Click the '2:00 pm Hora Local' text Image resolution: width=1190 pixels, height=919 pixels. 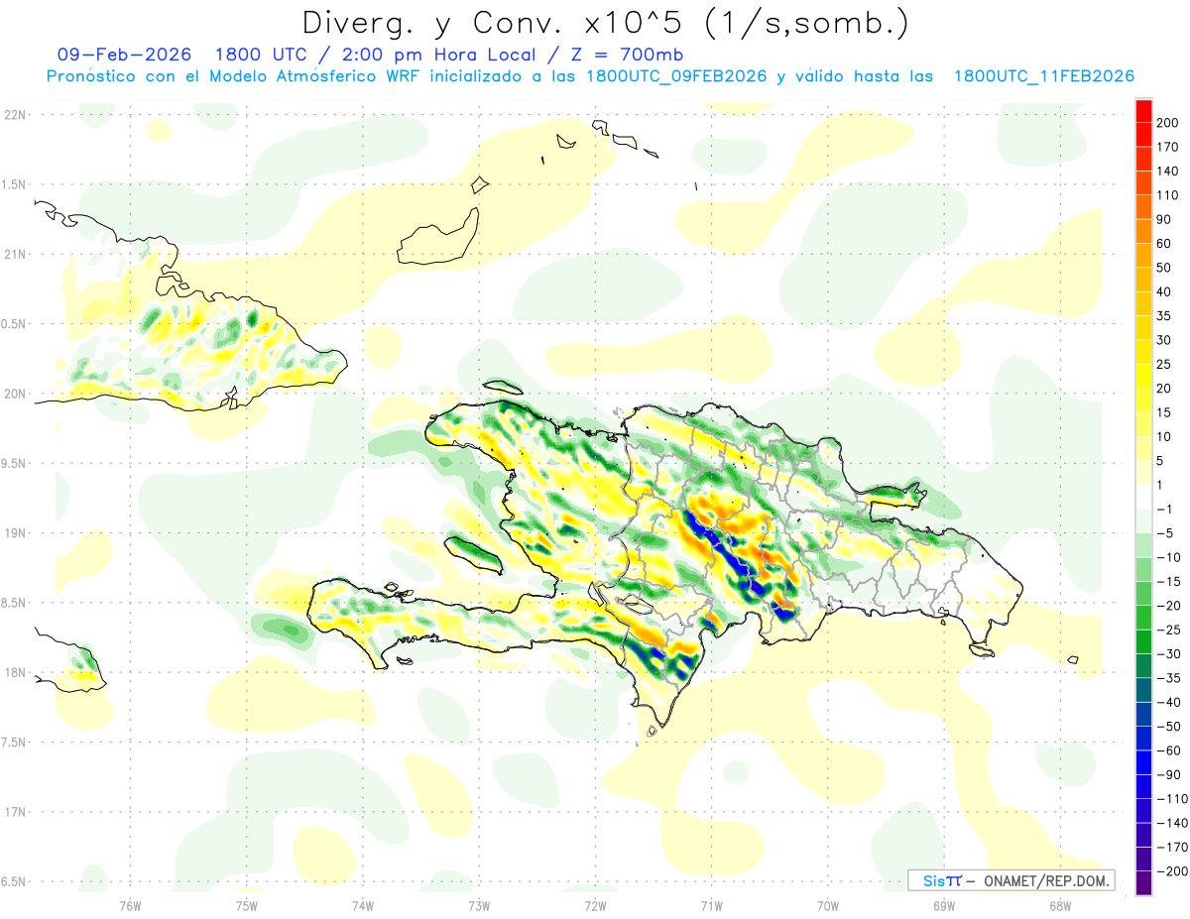pyautogui.click(x=438, y=54)
